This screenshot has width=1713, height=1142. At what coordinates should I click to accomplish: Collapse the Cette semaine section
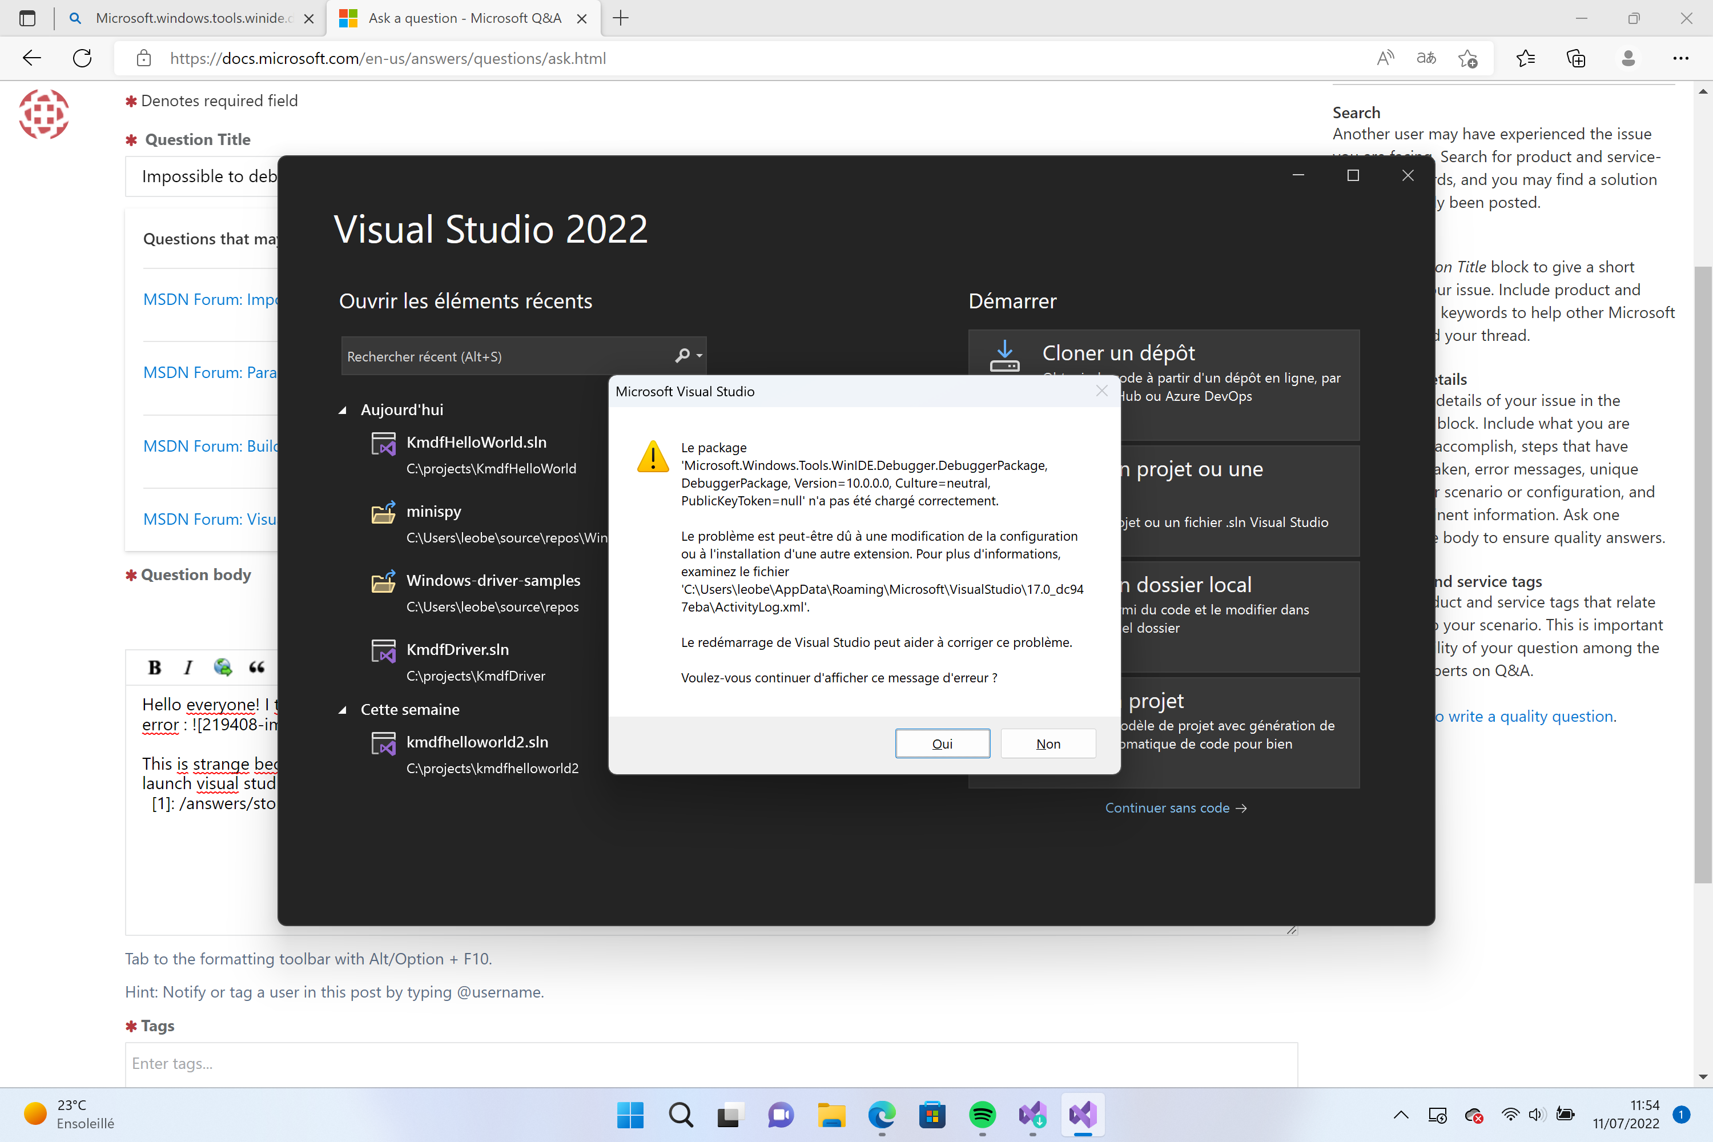click(x=343, y=709)
